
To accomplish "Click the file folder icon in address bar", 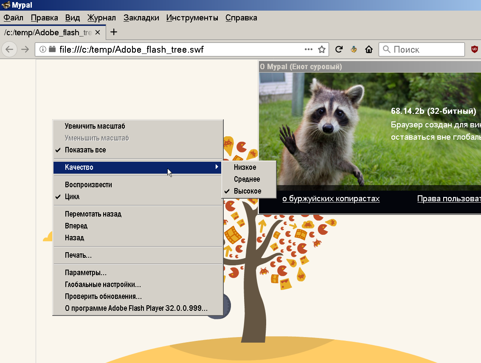I will click(53, 49).
